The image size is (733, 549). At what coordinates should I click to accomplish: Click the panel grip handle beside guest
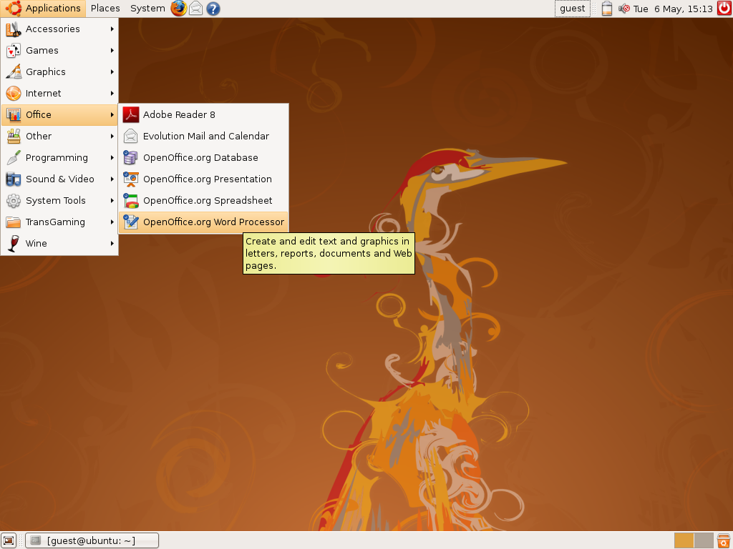click(x=595, y=9)
